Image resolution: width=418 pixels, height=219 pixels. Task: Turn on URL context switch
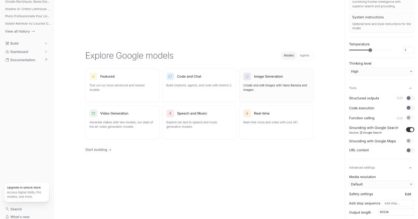[x=410, y=150]
